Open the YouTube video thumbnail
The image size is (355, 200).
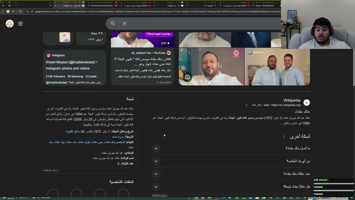click(x=142, y=39)
